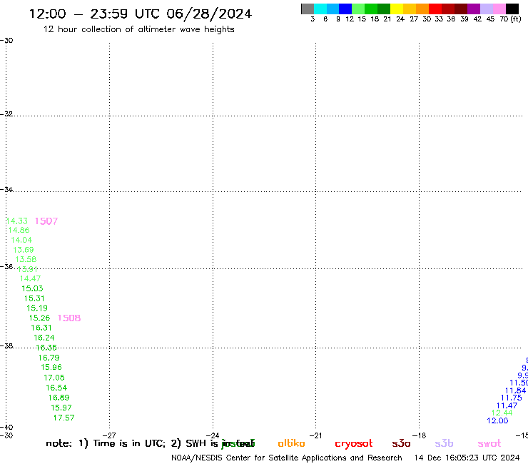The image size is (528, 464).
Task: Click the '70 (ft)' color scale label
Action: 510,19
